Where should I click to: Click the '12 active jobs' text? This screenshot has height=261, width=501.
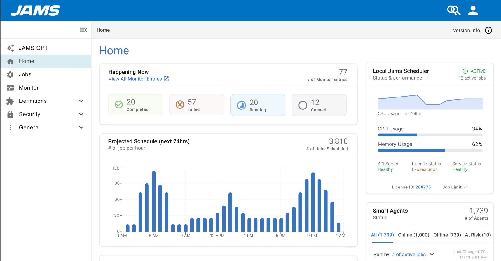[472, 78]
